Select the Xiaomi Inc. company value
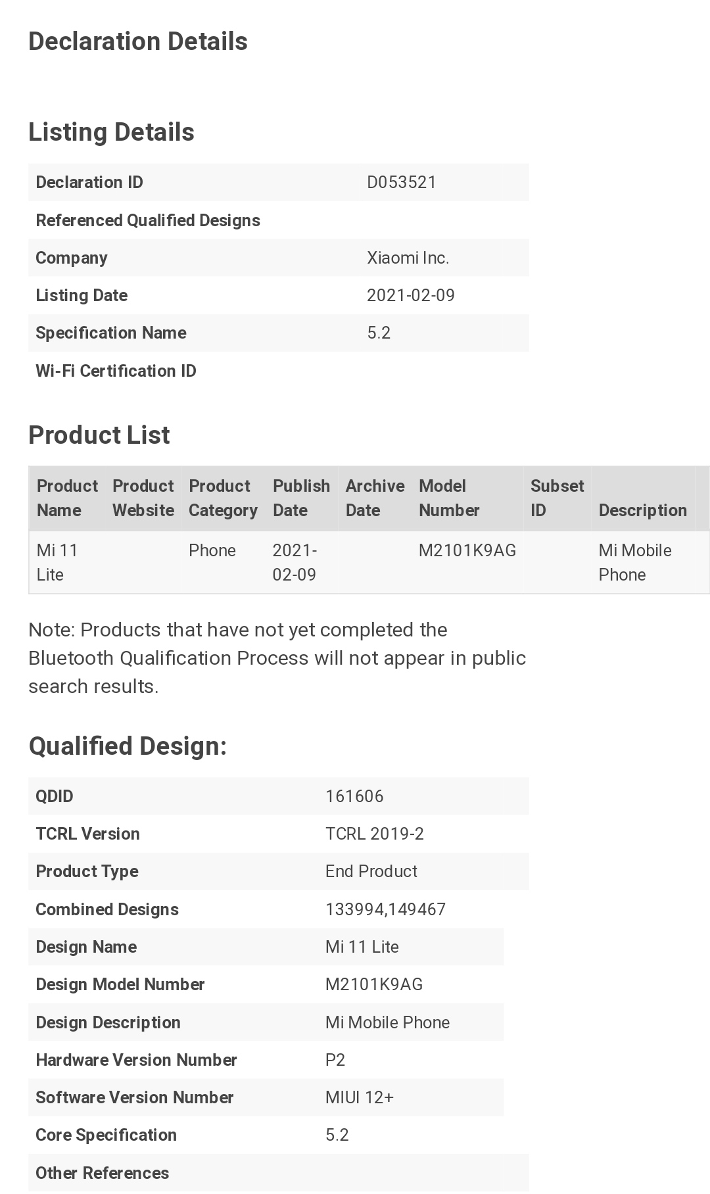 pyautogui.click(x=408, y=258)
